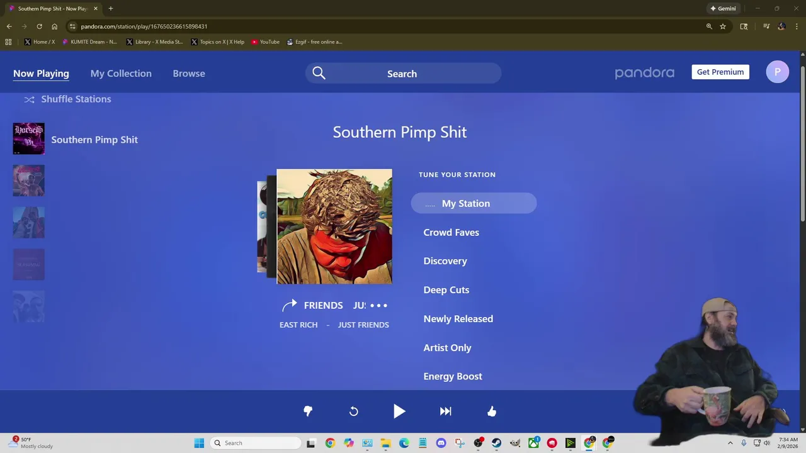Switch to My Collection
806x453 pixels.
click(121, 74)
